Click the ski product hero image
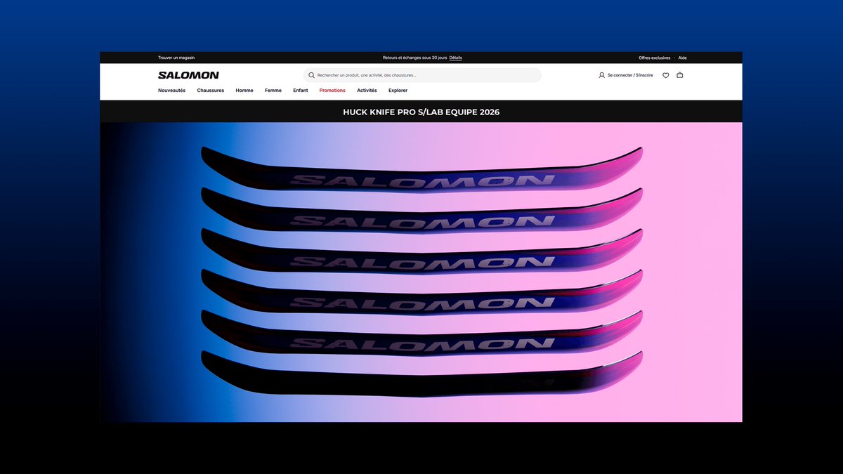The height and width of the screenshot is (474, 843). coord(421,272)
